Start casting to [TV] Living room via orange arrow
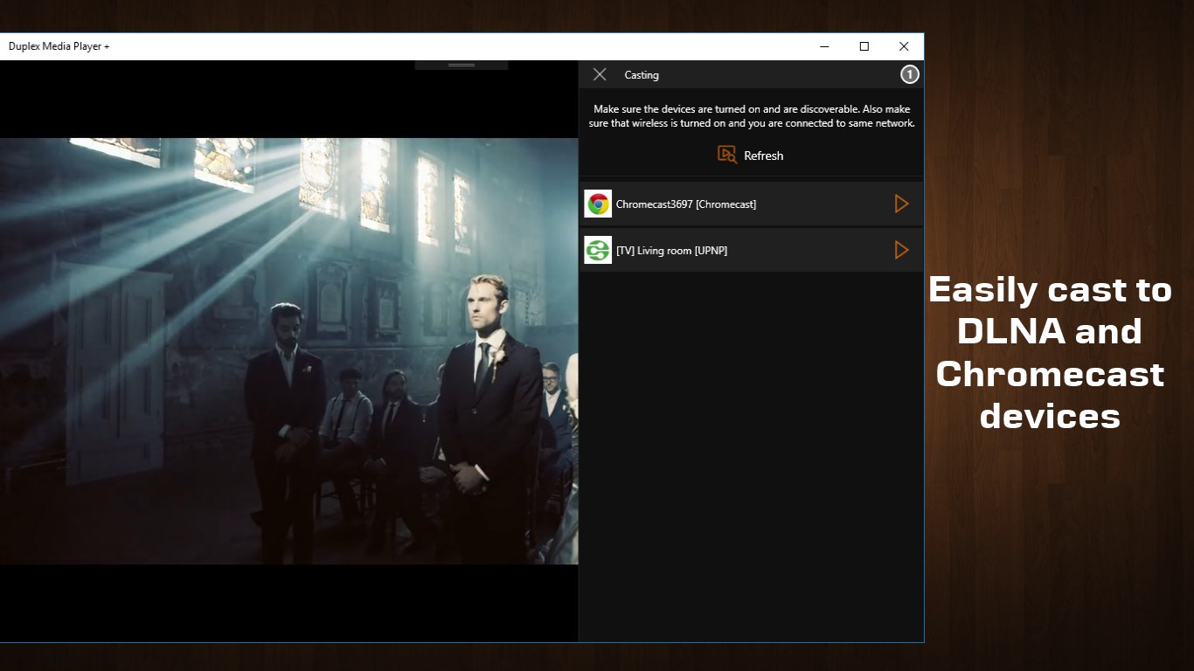 (x=901, y=250)
